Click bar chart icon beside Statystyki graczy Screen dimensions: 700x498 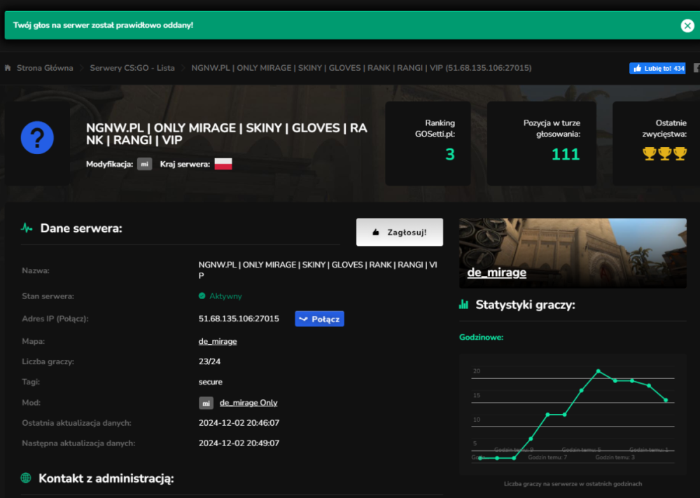point(464,305)
